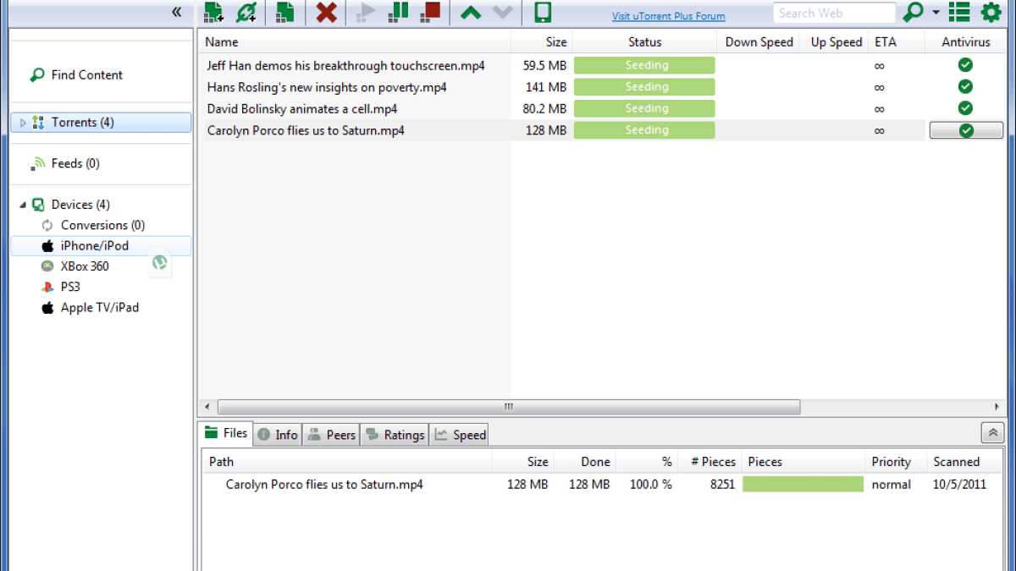The image size is (1016, 571).
Task: Click the pause torrent toolbar icon
Action: 399,11
